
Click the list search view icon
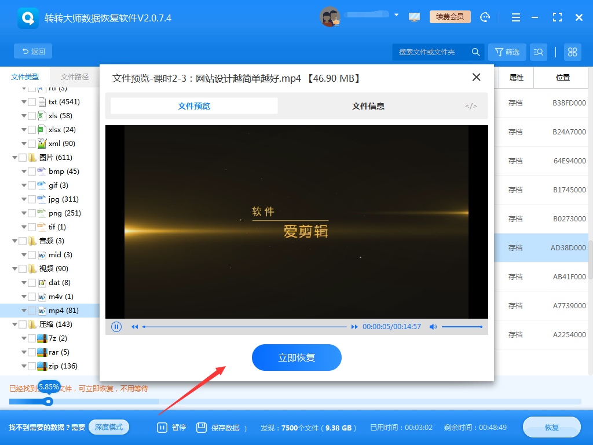(x=539, y=52)
